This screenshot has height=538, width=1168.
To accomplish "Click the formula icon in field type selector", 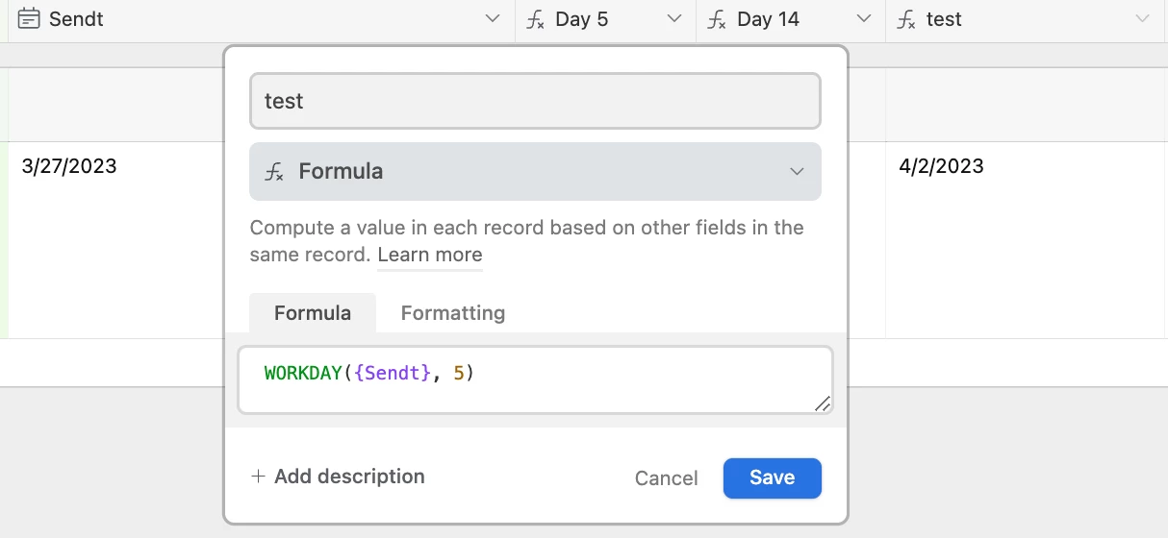I will [x=274, y=172].
